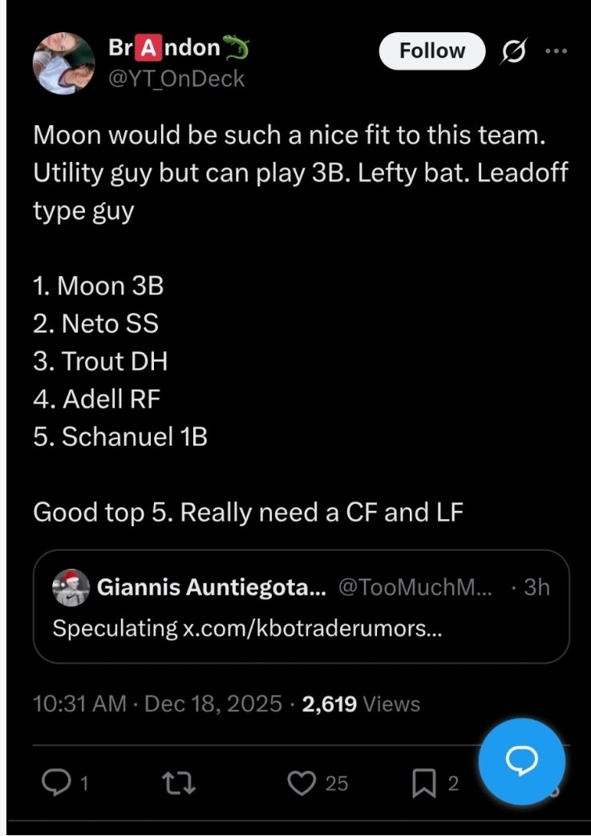The width and height of the screenshot is (591, 836).
Task: Tap the quoted post's Santa-hat avatar
Action: tap(70, 587)
